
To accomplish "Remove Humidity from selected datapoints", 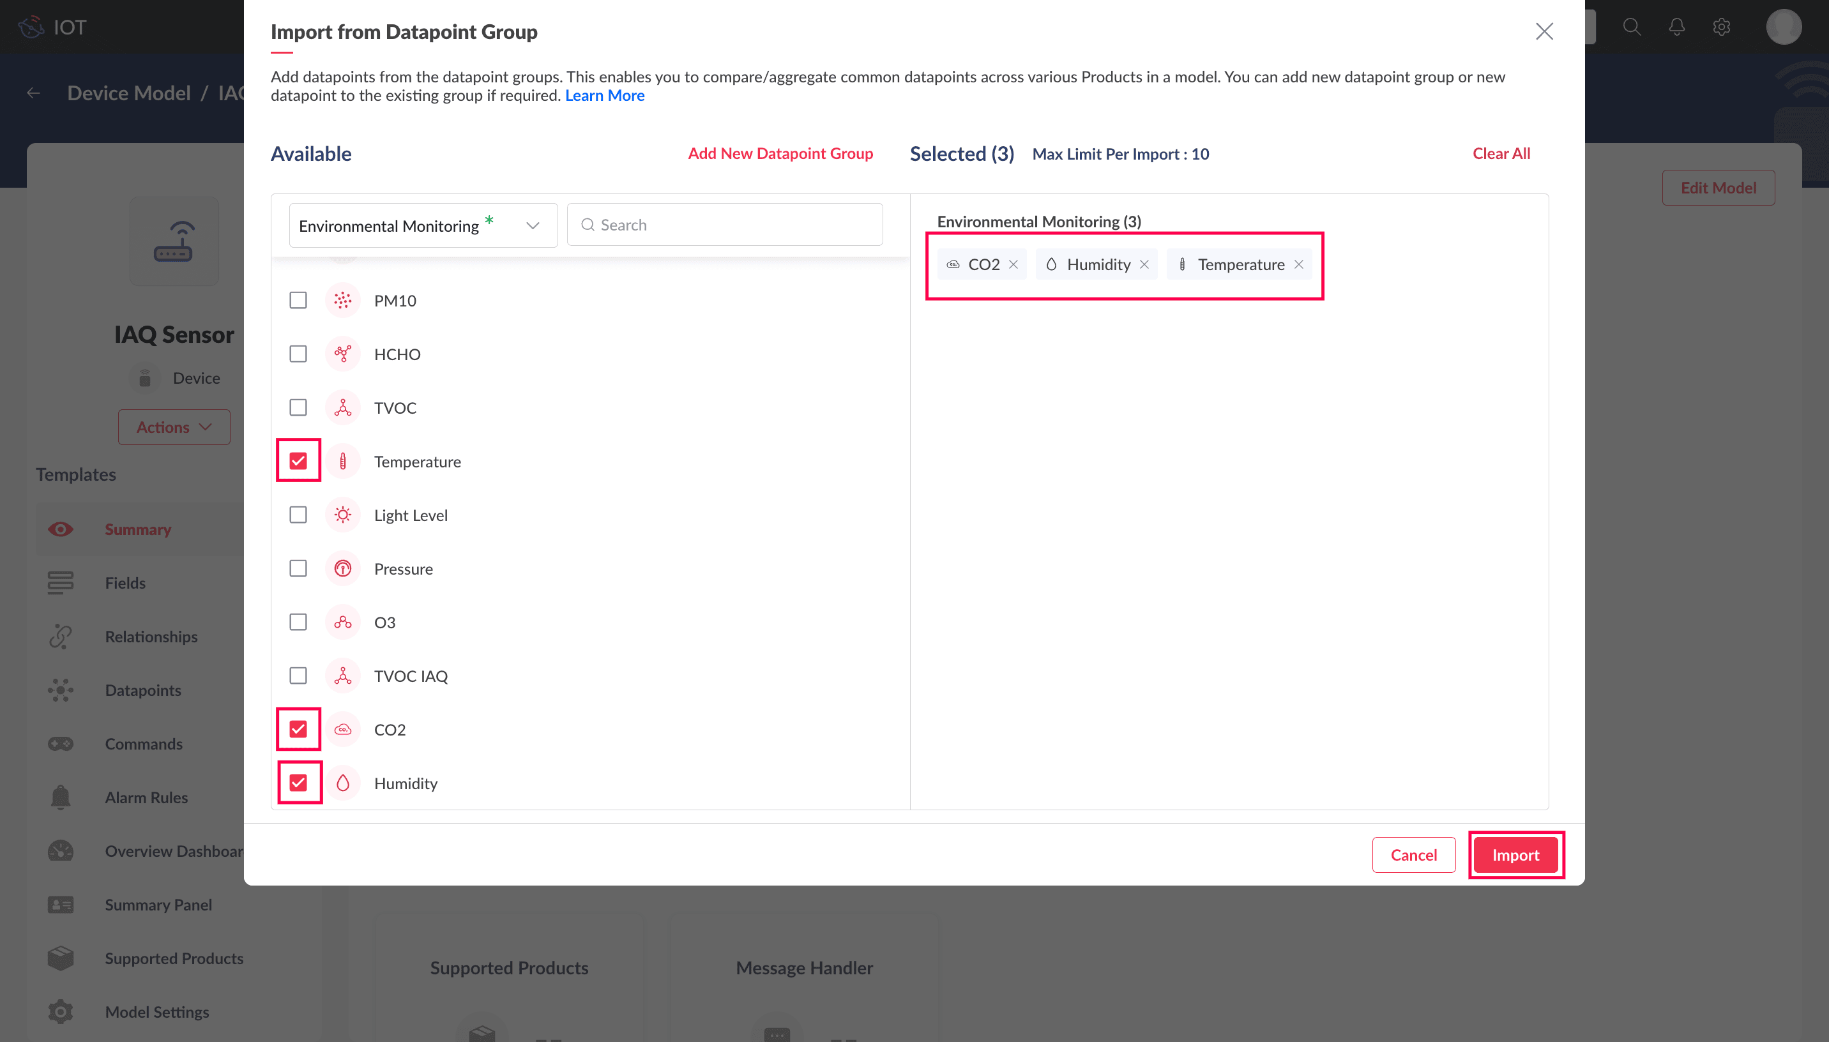I will 1144,264.
